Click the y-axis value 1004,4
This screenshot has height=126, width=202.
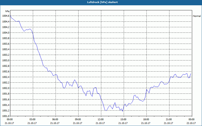[6, 22]
